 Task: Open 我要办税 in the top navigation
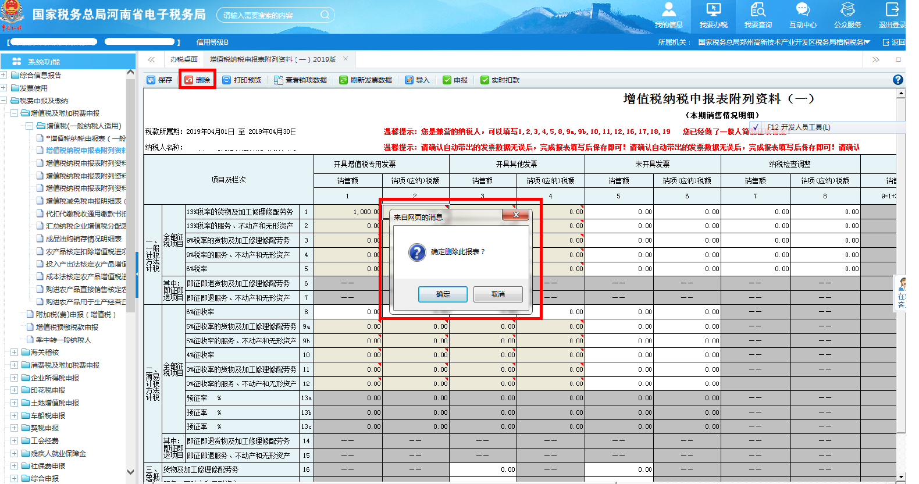point(713,16)
